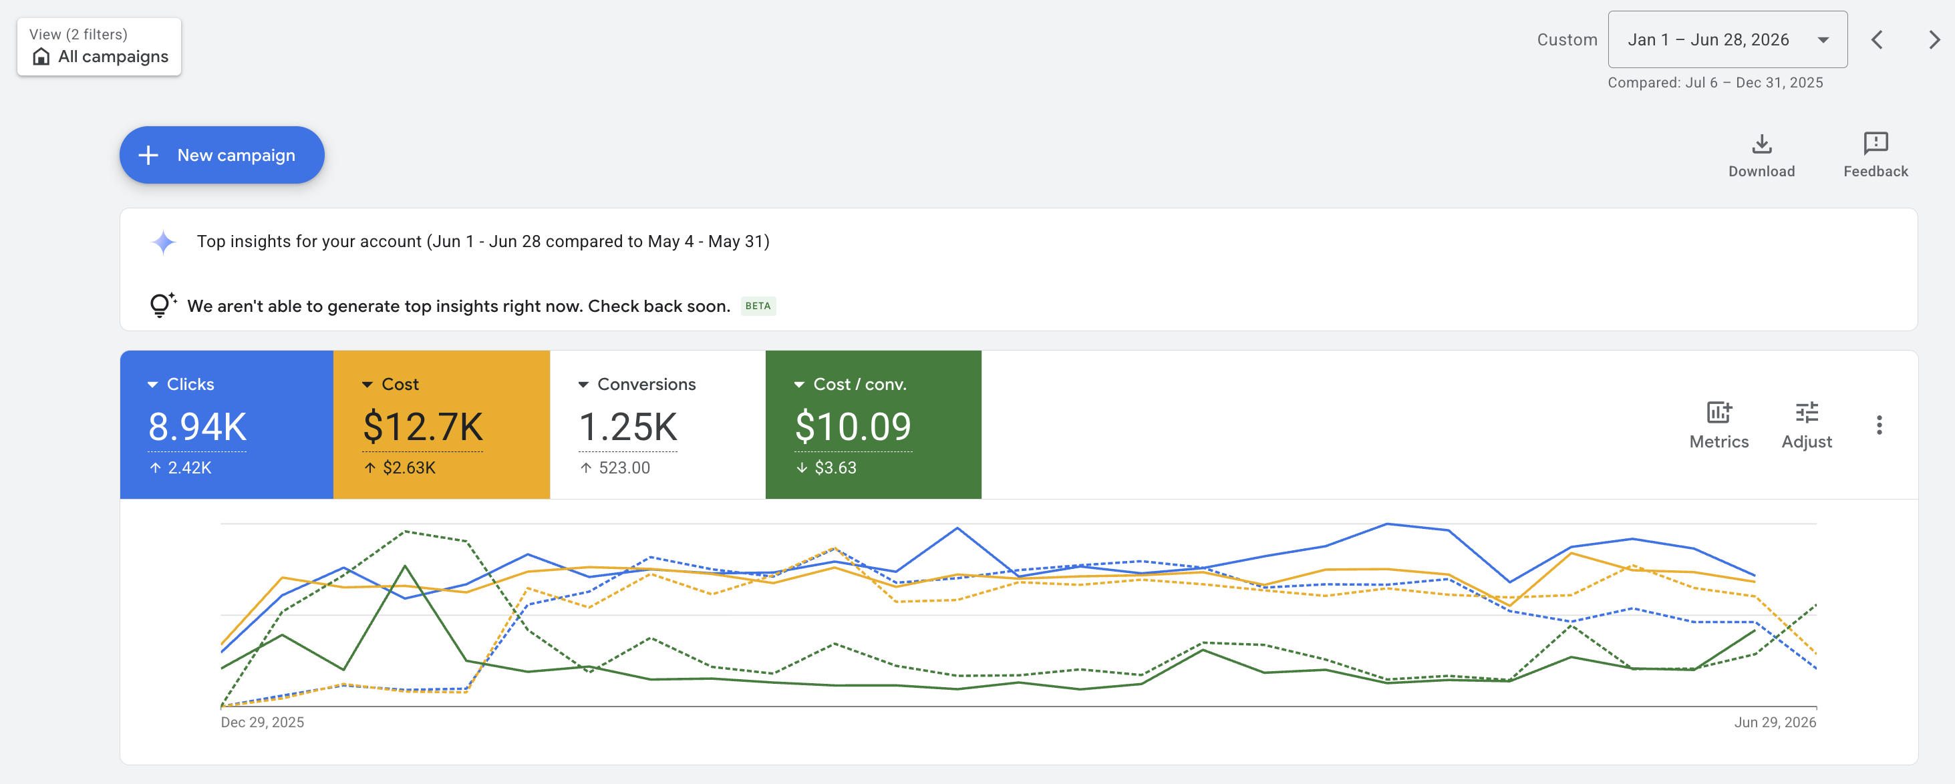Select the blue Clicks scorecard tile
This screenshot has height=784, width=1955.
pyautogui.click(x=226, y=425)
